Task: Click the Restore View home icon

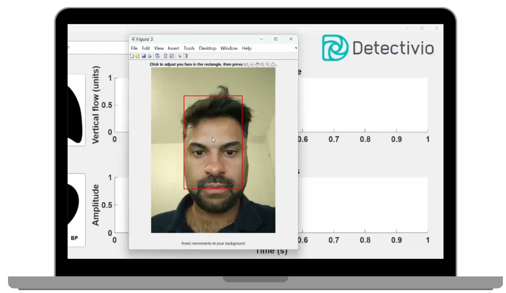Action: pos(273,65)
